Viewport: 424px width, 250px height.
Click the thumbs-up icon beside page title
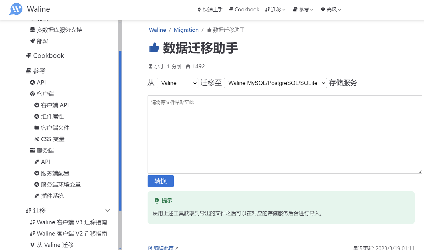click(x=154, y=48)
